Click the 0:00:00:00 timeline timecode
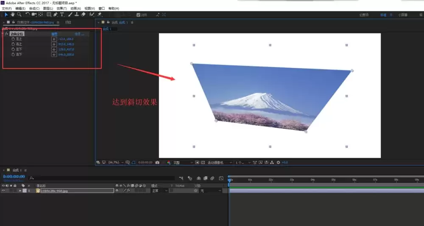Screen dimensions: 424x226 (14, 176)
